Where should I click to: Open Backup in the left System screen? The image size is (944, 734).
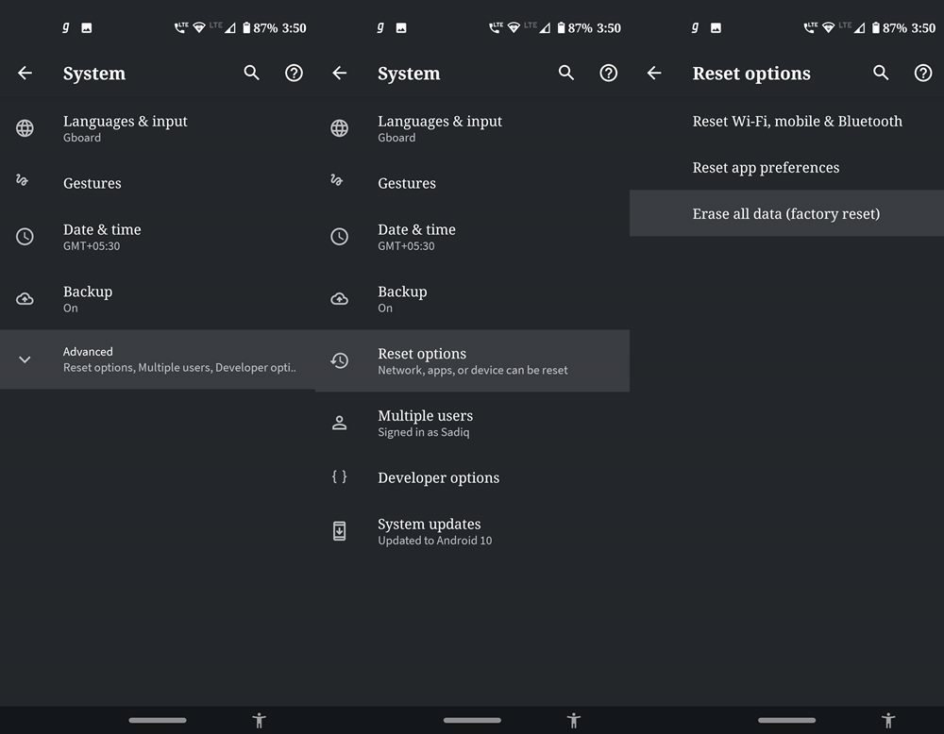tap(158, 298)
